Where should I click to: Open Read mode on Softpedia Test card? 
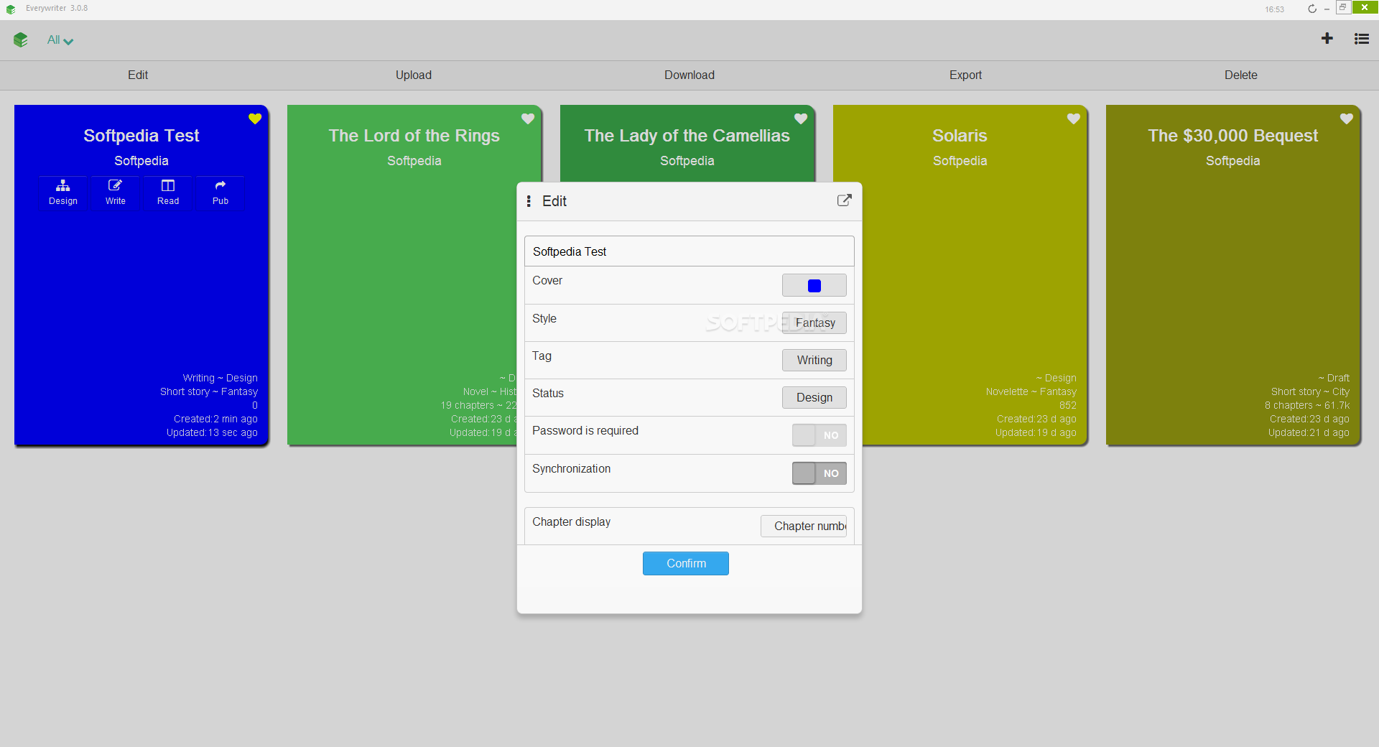tap(168, 192)
